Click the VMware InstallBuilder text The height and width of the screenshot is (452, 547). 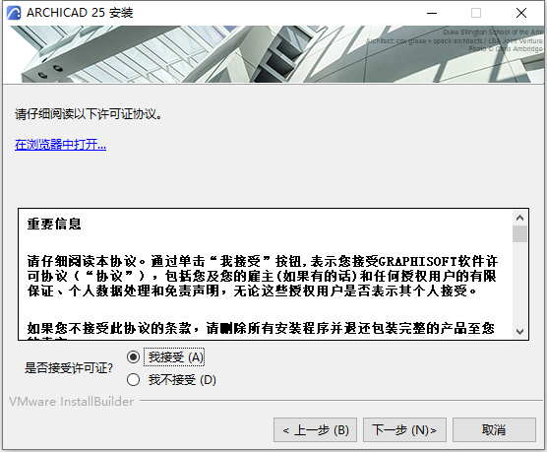(x=72, y=402)
